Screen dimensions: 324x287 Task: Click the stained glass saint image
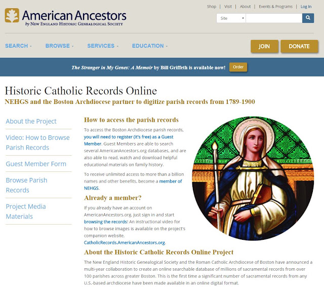point(253,178)
